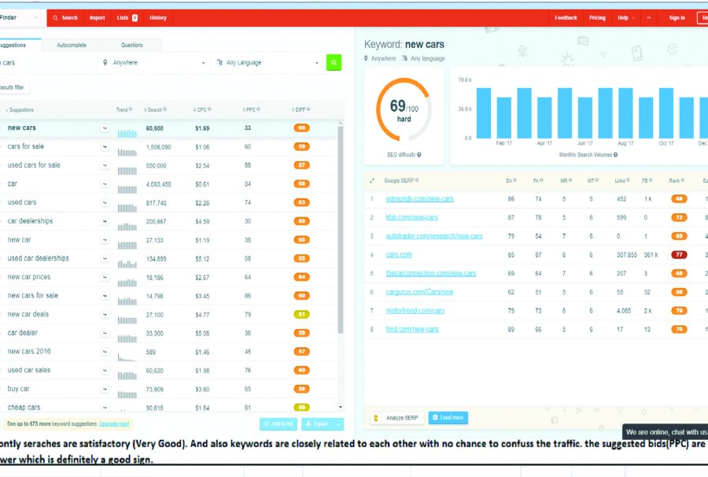Click the chat with us widget

coord(665,432)
